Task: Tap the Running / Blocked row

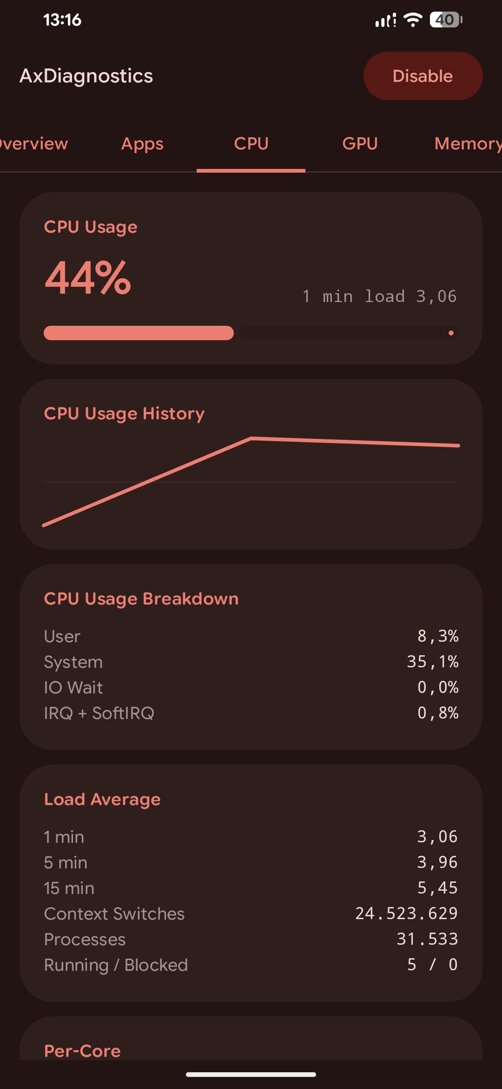Action: 251,965
